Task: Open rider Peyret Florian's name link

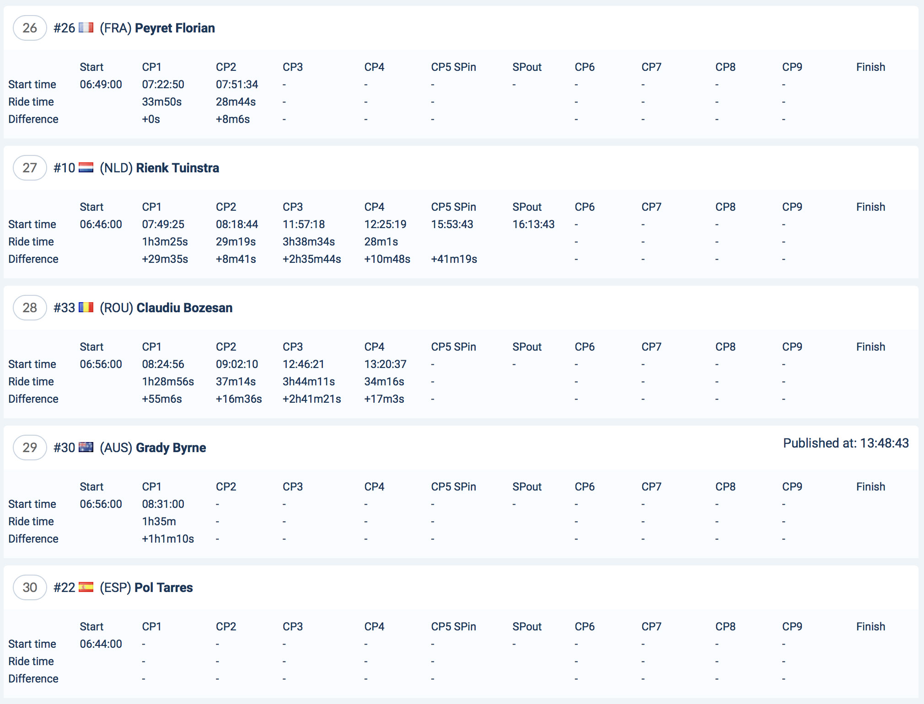Action: tap(175, 28)
